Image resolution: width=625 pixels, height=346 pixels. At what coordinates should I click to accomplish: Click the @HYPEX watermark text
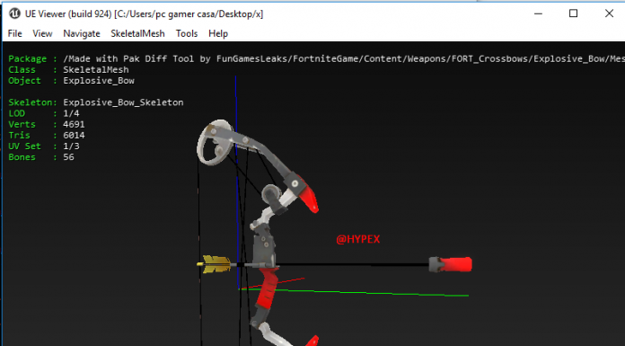click(358, 239)
